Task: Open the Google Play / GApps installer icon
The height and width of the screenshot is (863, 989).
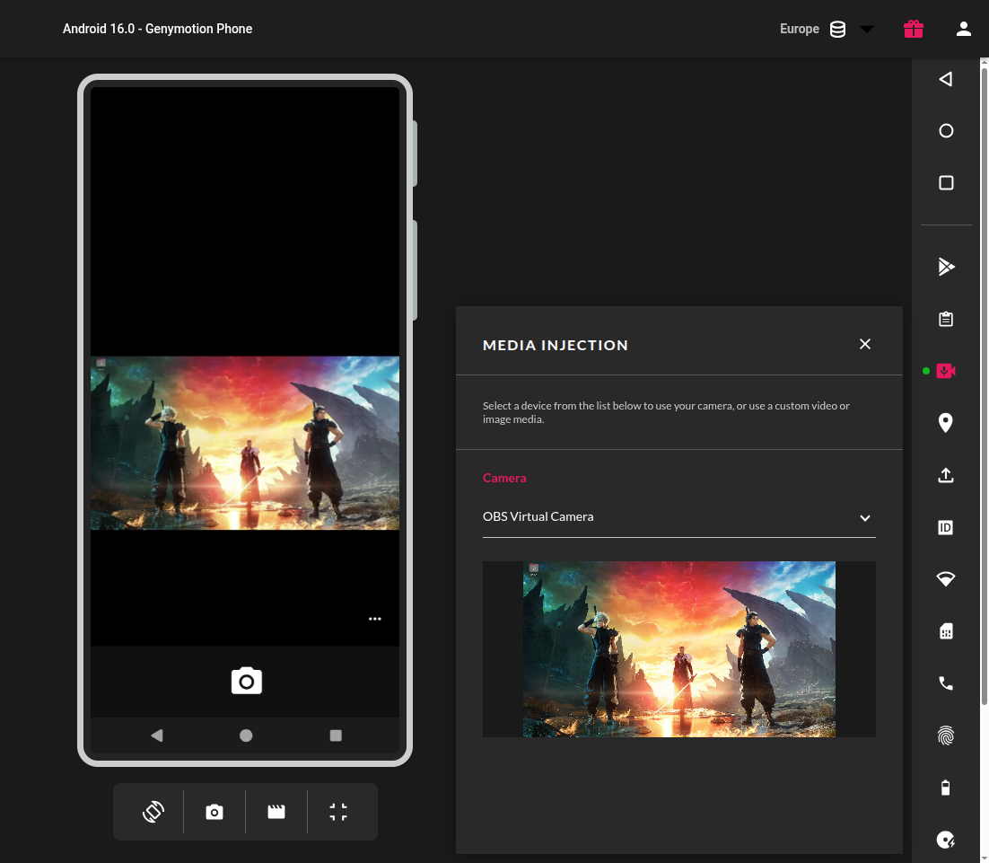Action: pyautogui.click(x=946, y=267)
